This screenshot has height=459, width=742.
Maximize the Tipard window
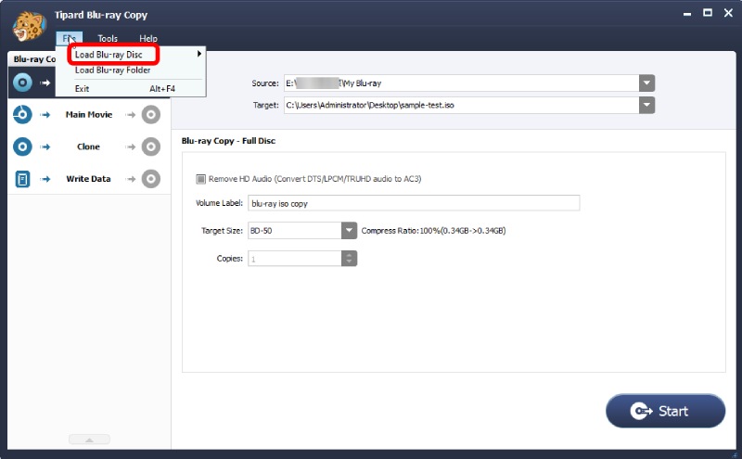708,13
